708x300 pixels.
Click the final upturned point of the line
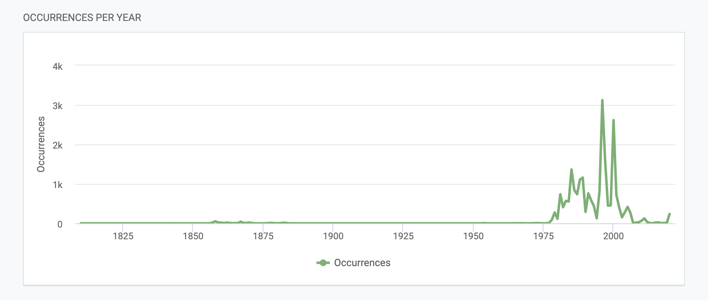669,214
